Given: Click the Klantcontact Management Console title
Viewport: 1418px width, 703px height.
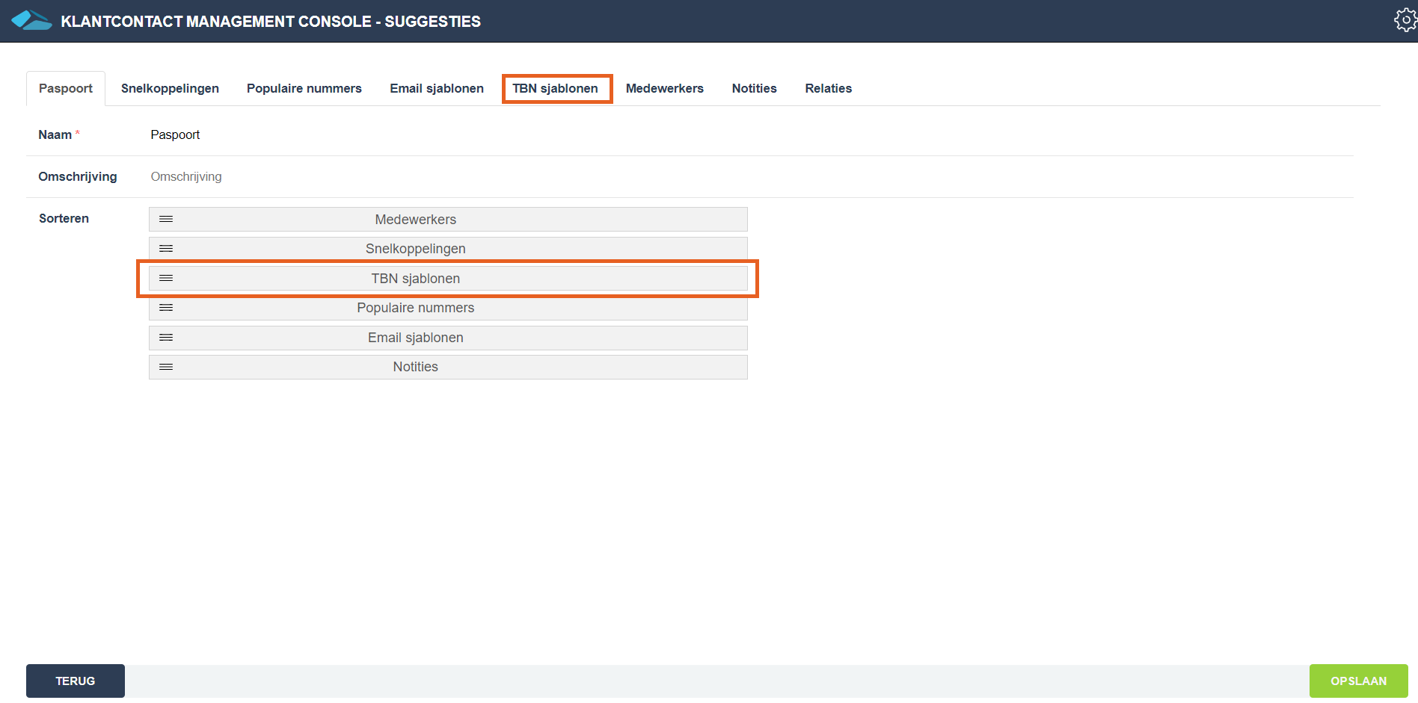Looking at the screenshot, I should (x=271, y=21).
